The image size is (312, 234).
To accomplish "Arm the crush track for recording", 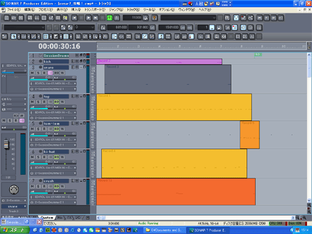I will click(44, 187).
